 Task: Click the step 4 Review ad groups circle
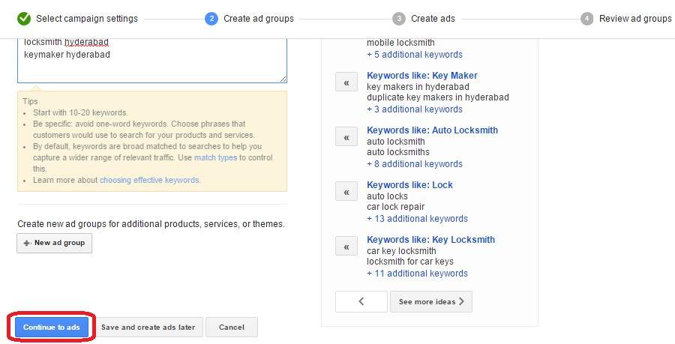coord(586,18)
